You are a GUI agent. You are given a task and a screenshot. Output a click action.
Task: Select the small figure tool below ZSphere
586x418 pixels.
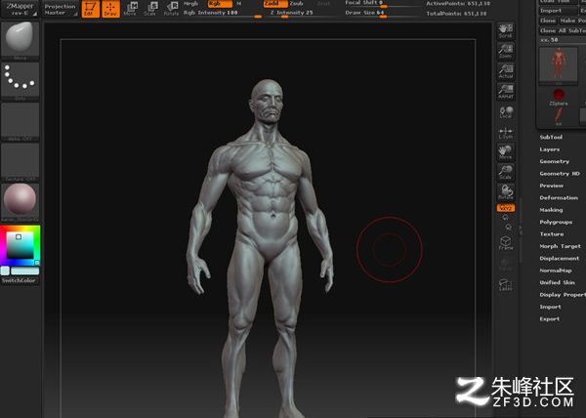[x=559, y=116]
